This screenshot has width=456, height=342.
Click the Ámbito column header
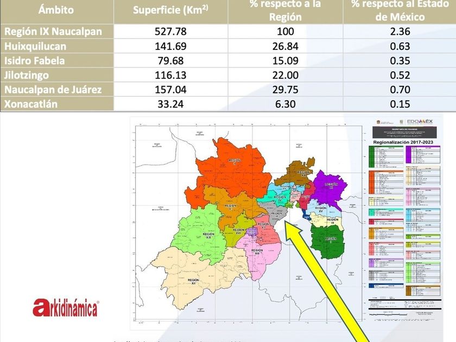pyautogui.click(x=56, y=10)
